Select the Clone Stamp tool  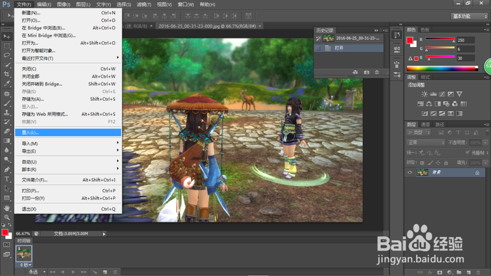coord(6,112)
